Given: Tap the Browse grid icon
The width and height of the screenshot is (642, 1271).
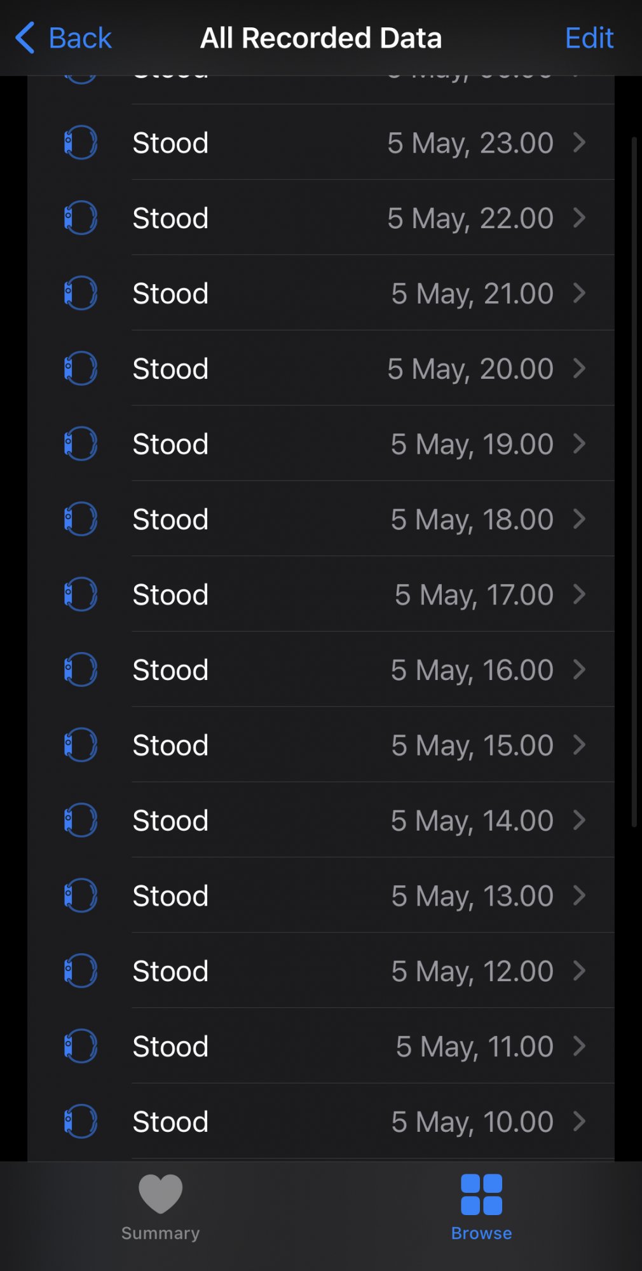Looking at the screenshot, I should point(482,1195).
